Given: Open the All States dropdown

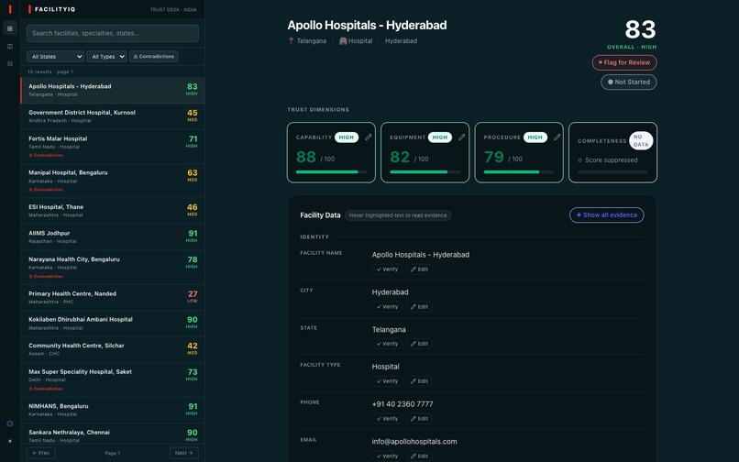Looking at the screenshot, I should [x=56, y=57].
